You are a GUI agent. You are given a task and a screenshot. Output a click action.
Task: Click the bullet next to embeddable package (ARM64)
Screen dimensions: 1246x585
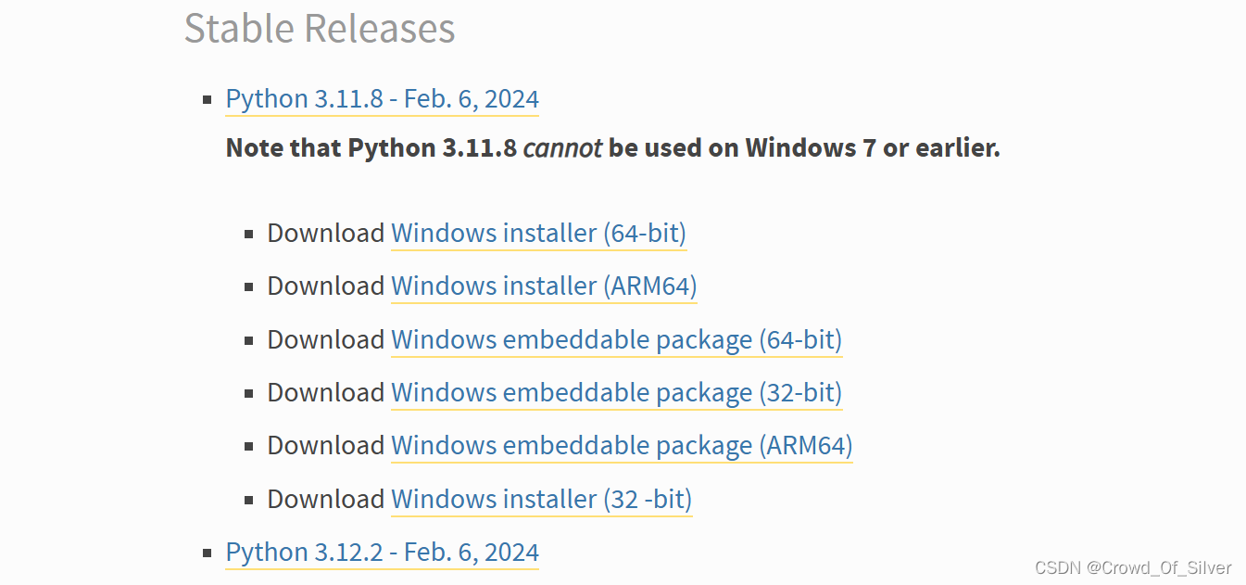click(249, 444)
